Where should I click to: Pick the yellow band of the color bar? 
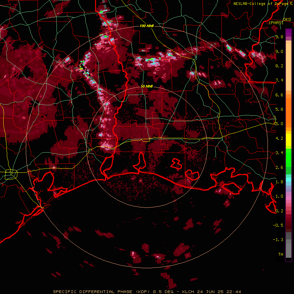[x=288, y=140]
